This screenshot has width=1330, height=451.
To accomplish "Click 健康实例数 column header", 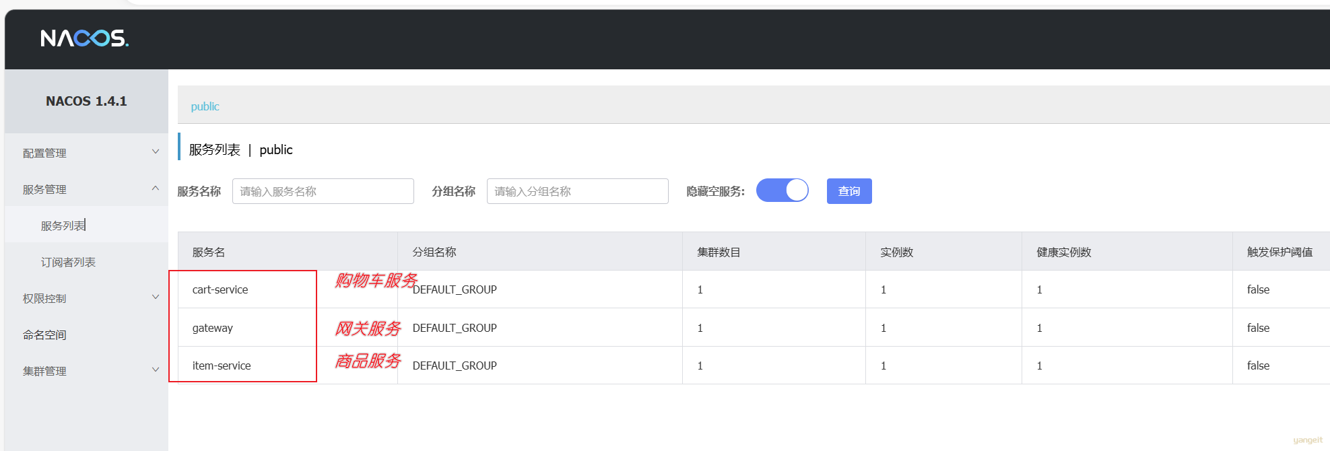I will point(1064,252).
